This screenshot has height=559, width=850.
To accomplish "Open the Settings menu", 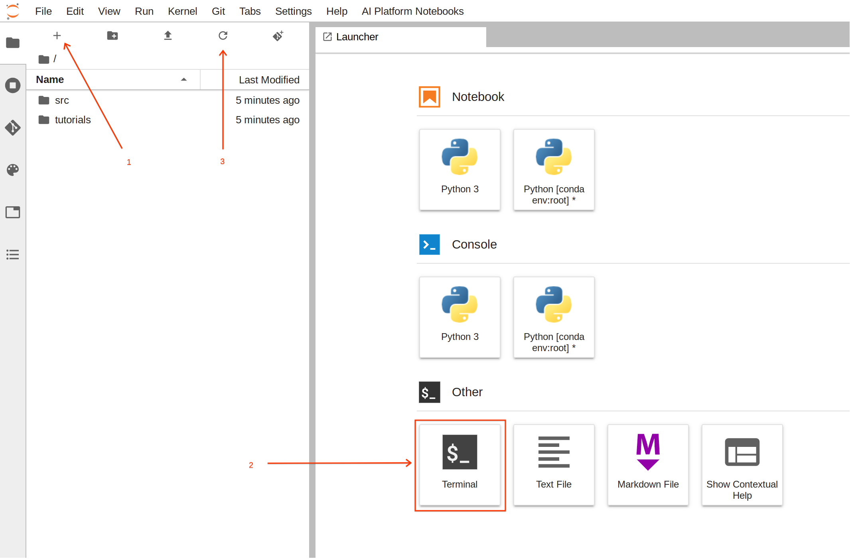I will click(294, 11).
